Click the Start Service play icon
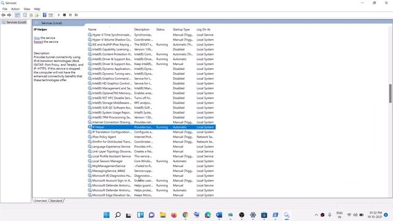This screenshot has width=393, height=221. [59, 15]
